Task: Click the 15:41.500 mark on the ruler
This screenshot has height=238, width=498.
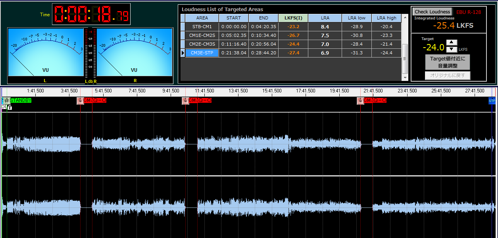Action: [272, 91]
